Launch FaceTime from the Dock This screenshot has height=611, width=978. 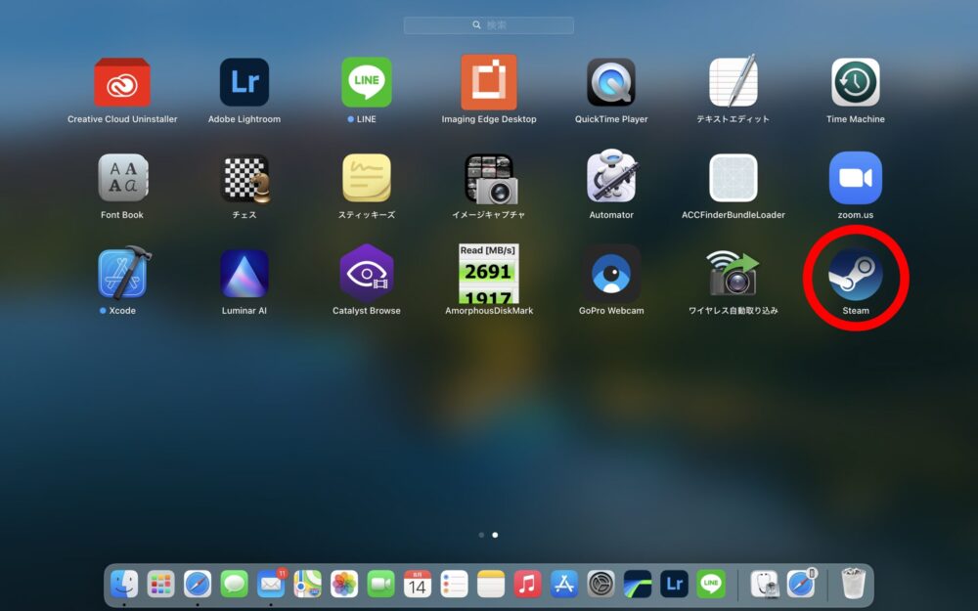point(381,585)
